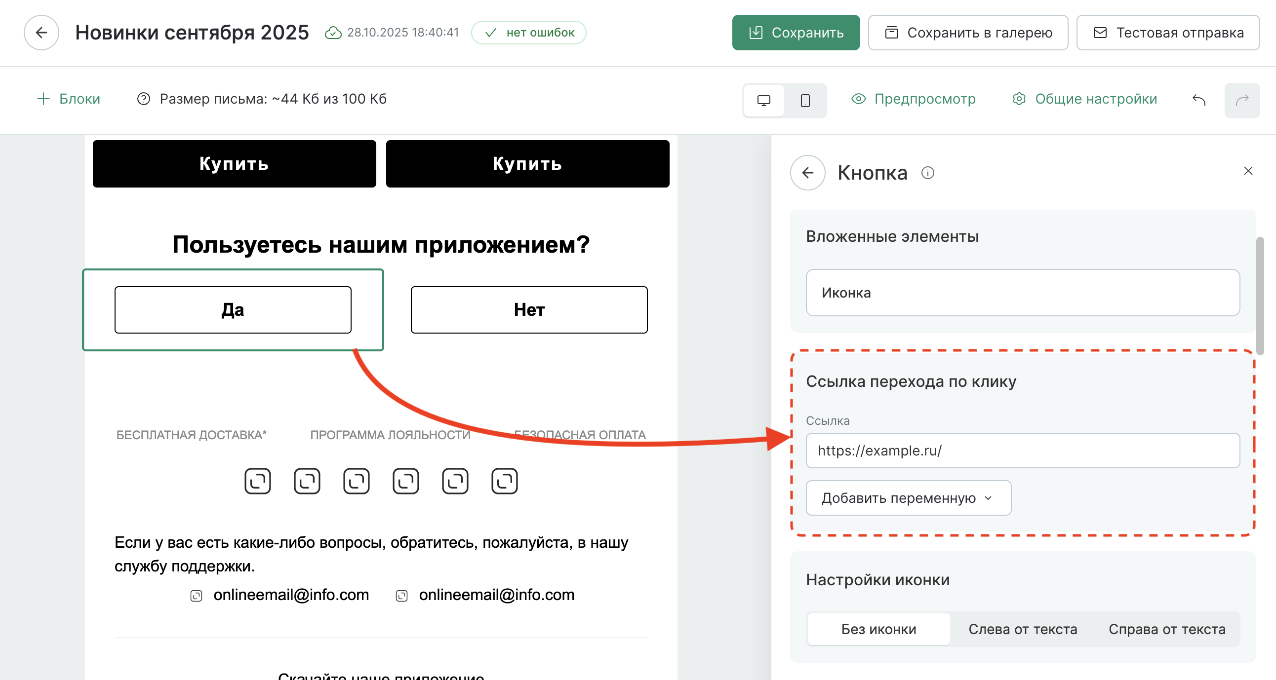This screenshot has width=1276, height=680.
Task: Switch to desktop preview mode
Action: pos(763,101)
